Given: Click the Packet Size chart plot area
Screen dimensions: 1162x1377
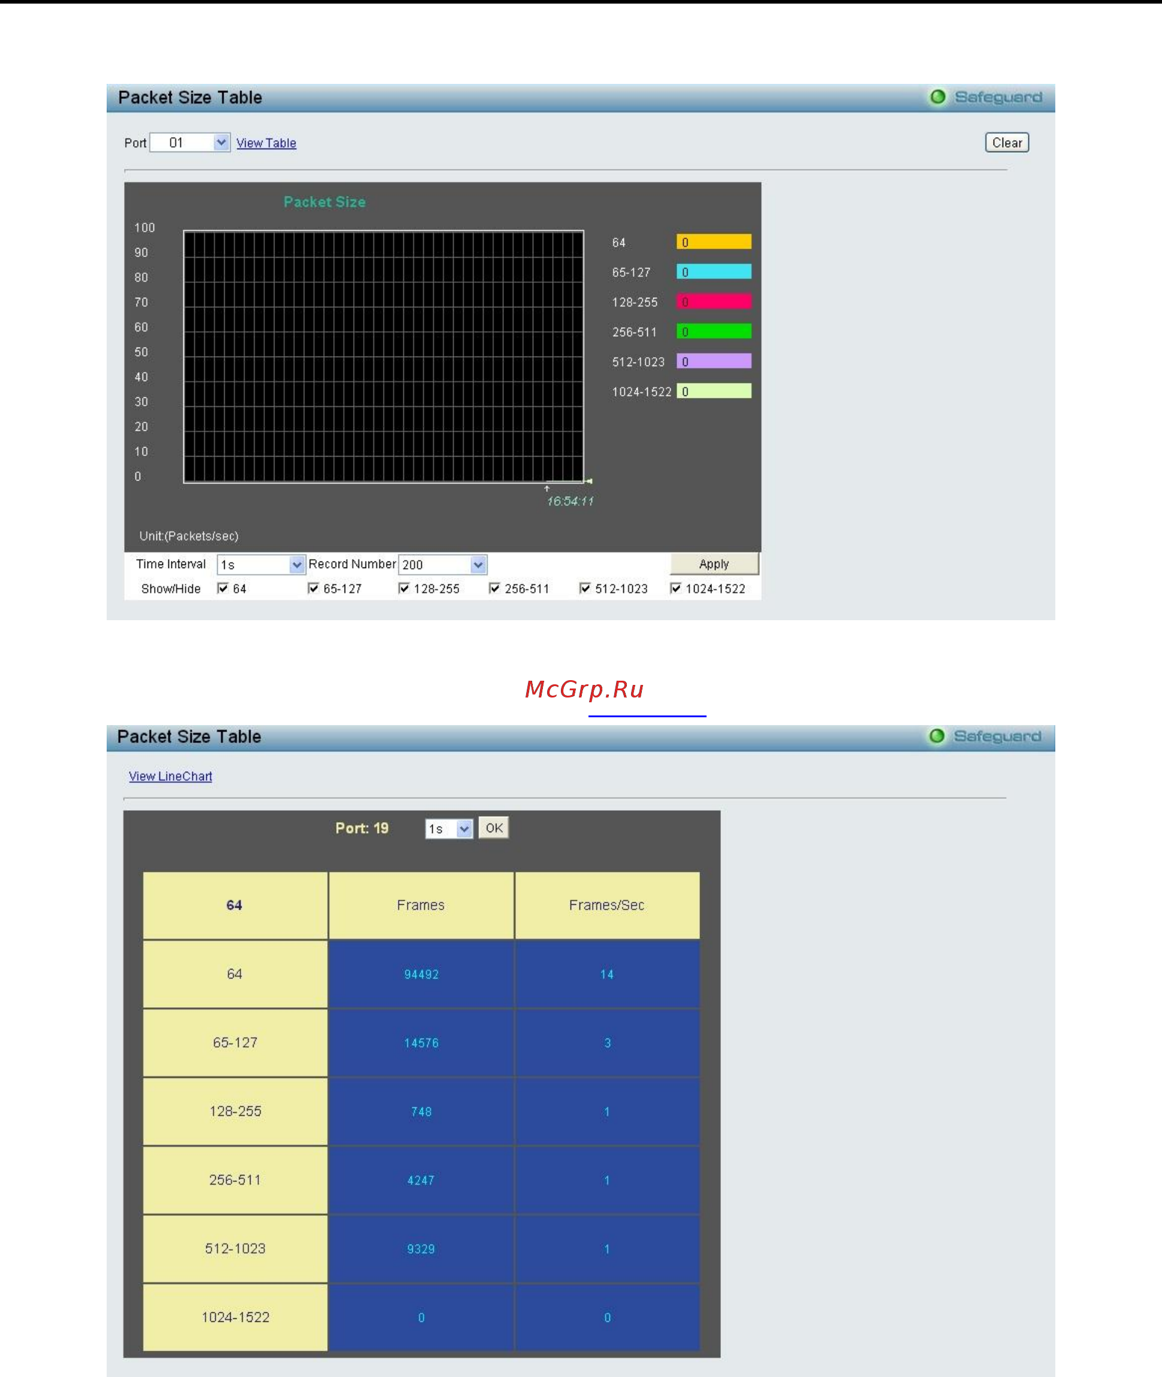Looking at the screenshot, I should pyautogui.click(x=384, y=357).
